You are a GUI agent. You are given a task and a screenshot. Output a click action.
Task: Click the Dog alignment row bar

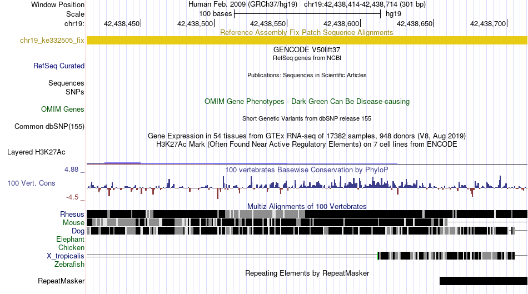(301, 231)
